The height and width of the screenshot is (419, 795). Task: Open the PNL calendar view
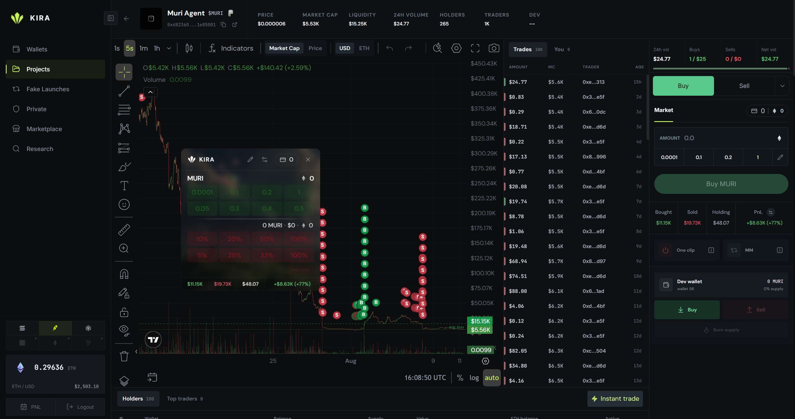point(31,407)
